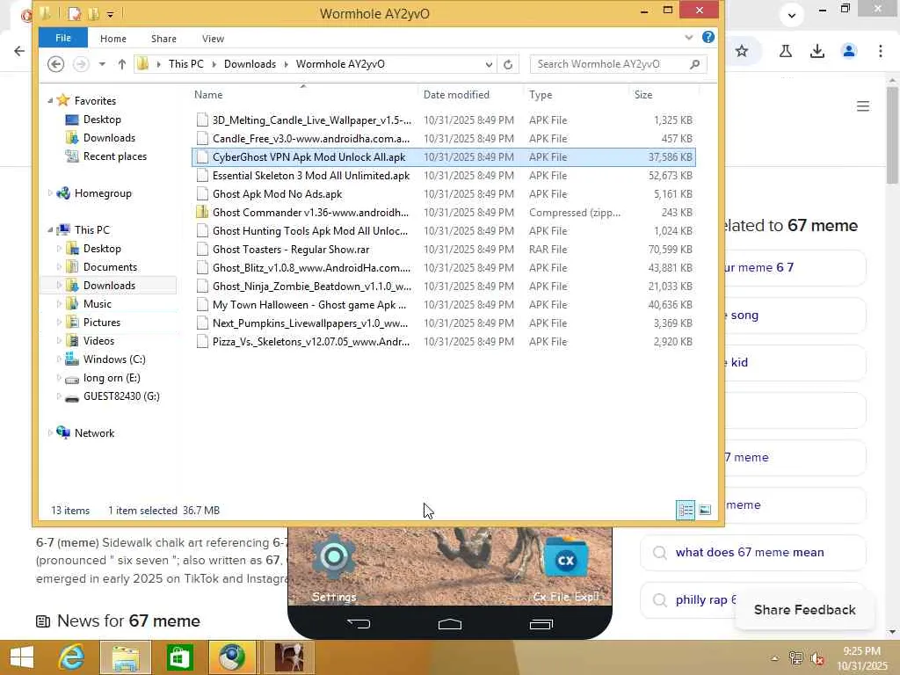Image resolution: width=900 pixels, height=675 pixels.
Task: Open hamburger menu on search page
Action: click(863, 106)
